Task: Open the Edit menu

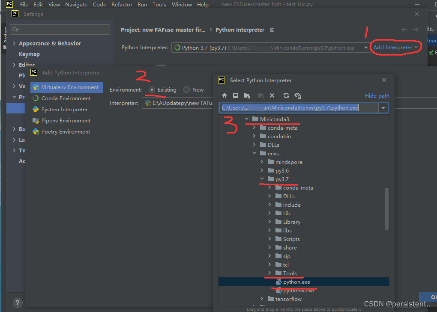Action: tap(38, 4)
